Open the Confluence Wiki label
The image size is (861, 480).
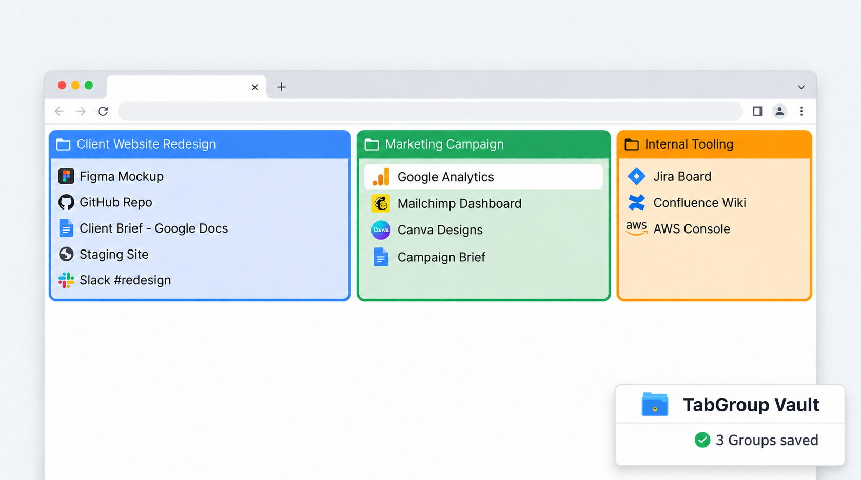(x=700, y=203)
